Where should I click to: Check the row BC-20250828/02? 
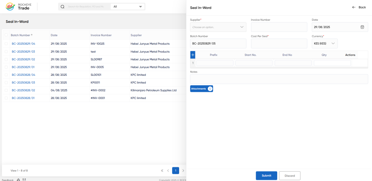point(6,90)
